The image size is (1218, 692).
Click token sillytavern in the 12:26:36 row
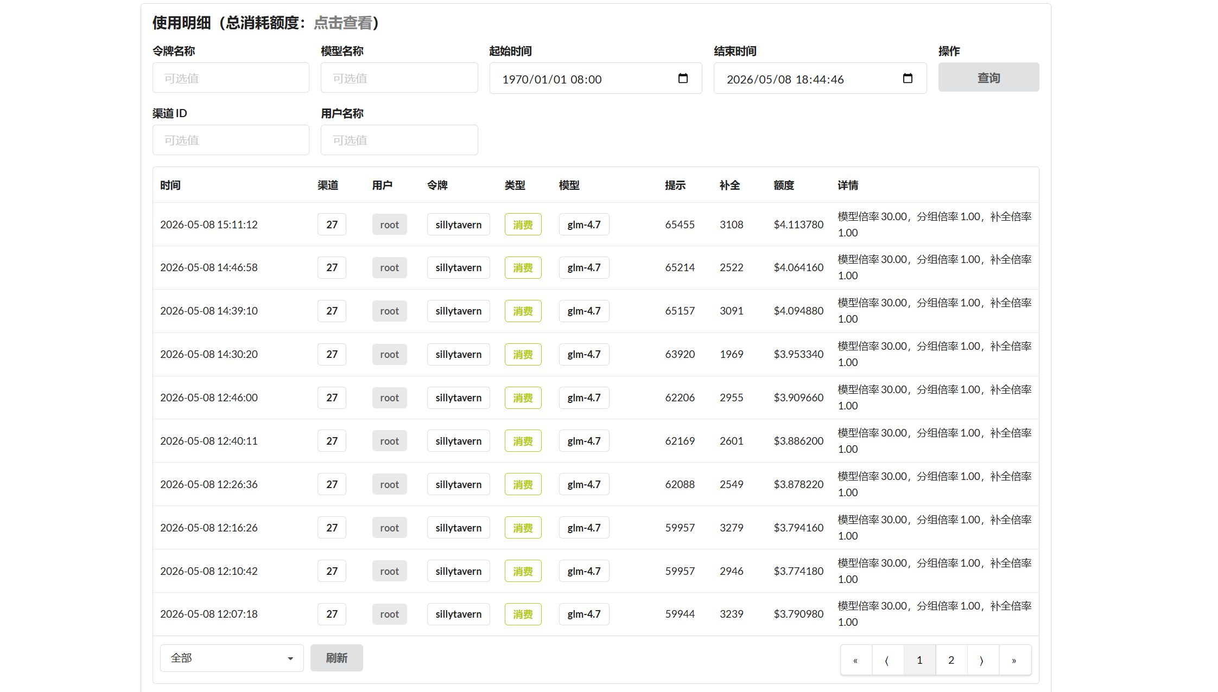(x=458, y=484)
